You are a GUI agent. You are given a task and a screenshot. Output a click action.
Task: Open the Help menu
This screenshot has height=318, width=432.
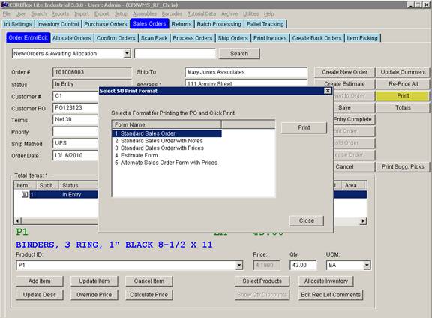(268, 13)
